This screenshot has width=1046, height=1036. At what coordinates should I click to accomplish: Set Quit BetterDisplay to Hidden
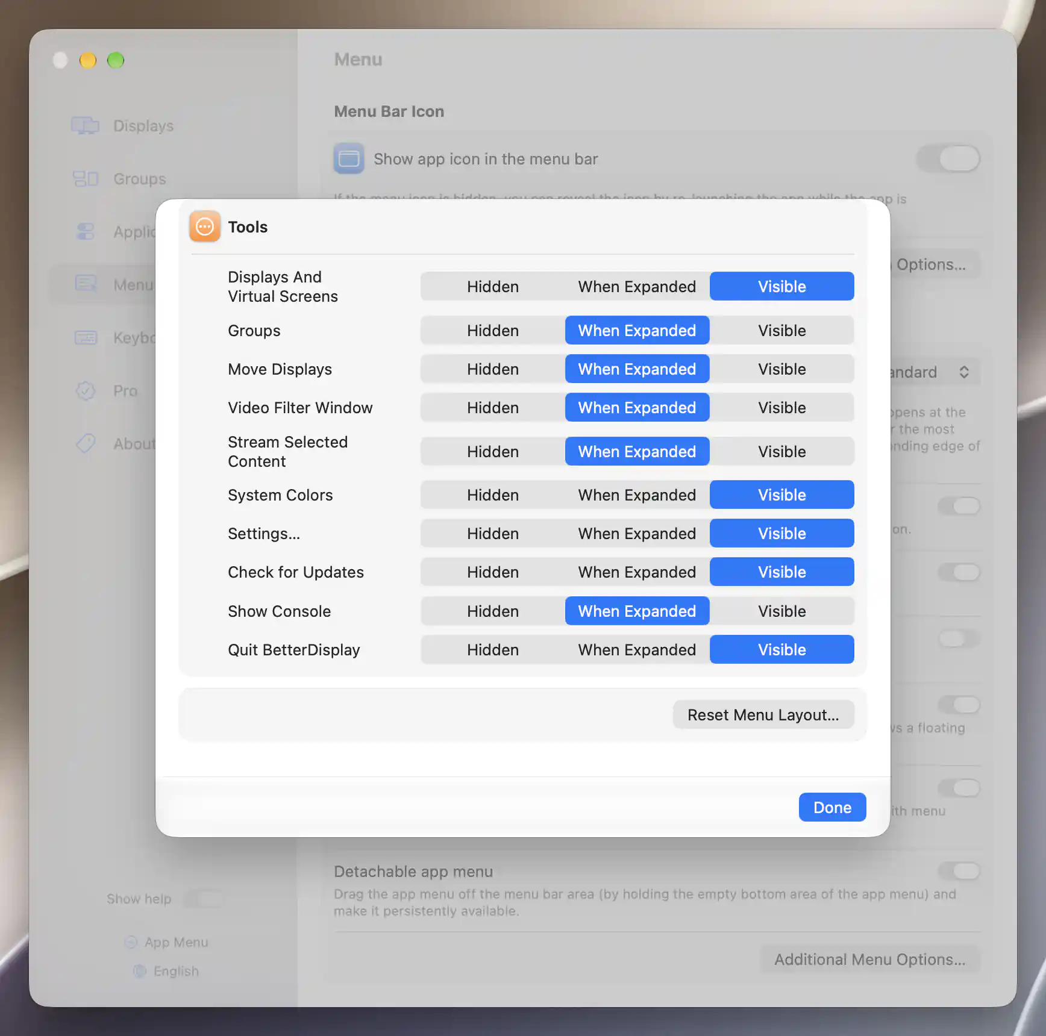[492, 649]
